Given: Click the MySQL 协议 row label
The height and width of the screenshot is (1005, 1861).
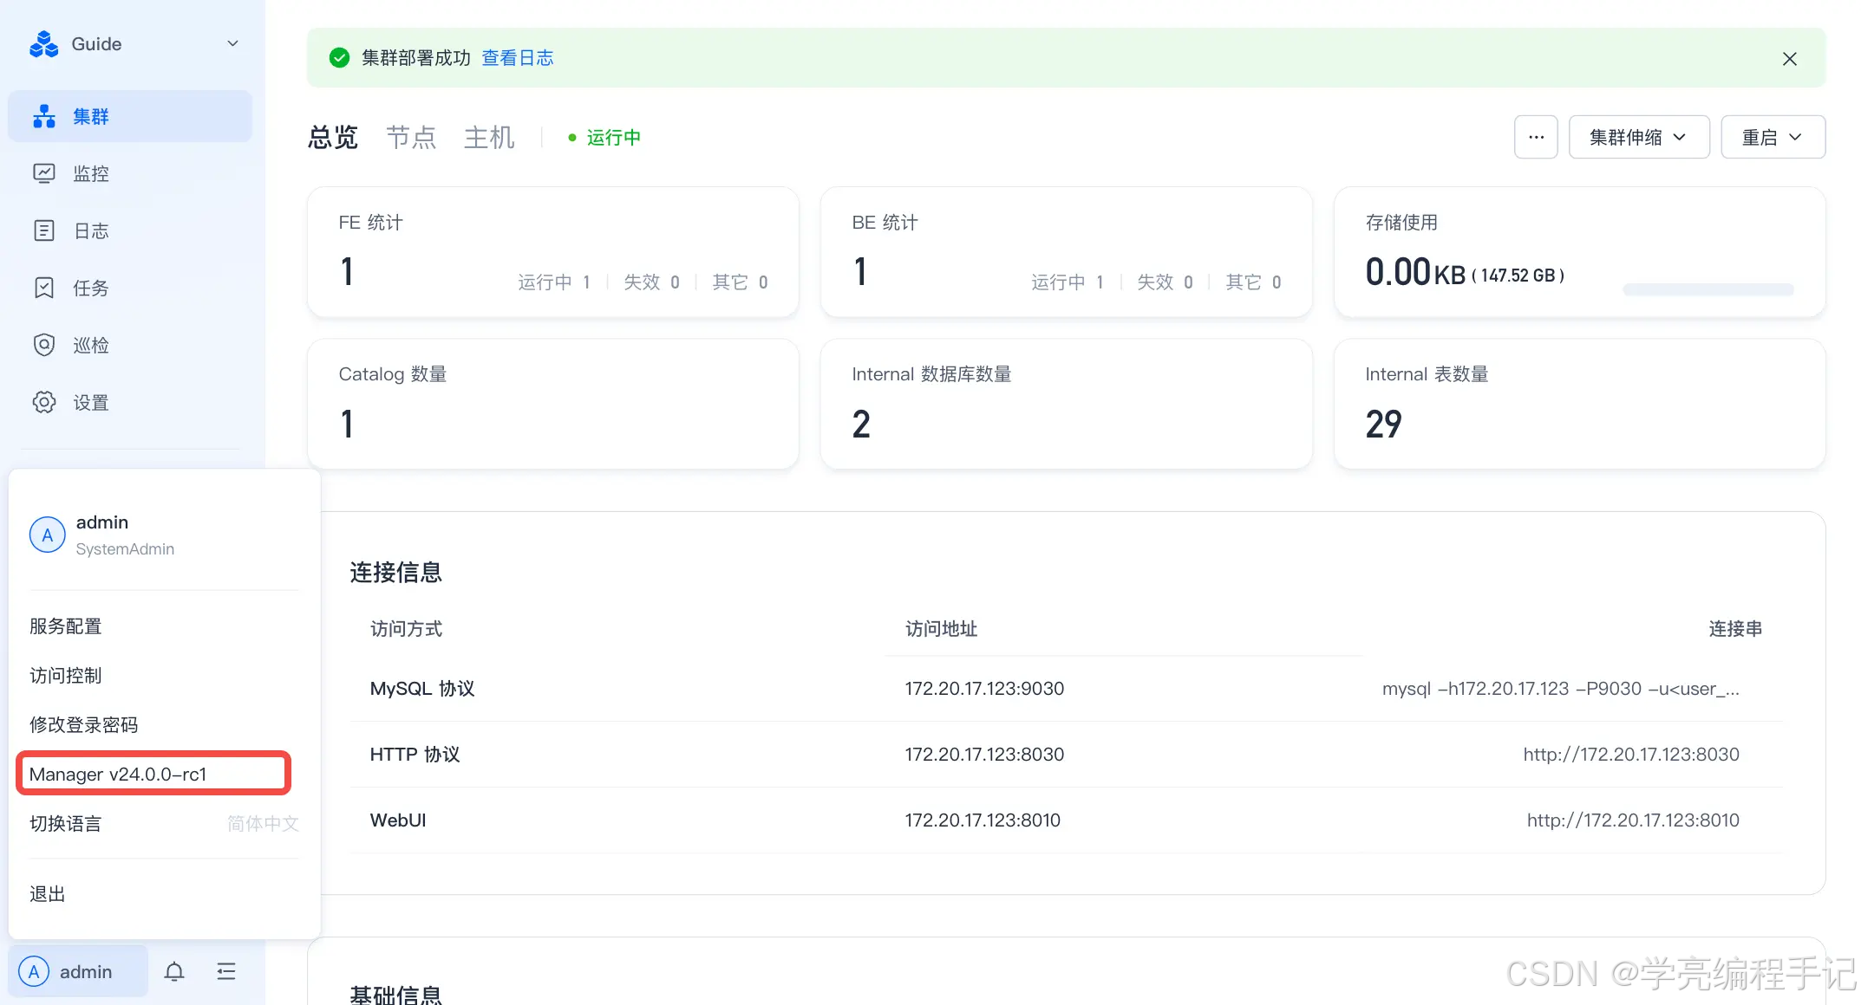Looking at the screenshot, I should coord(422,689).
